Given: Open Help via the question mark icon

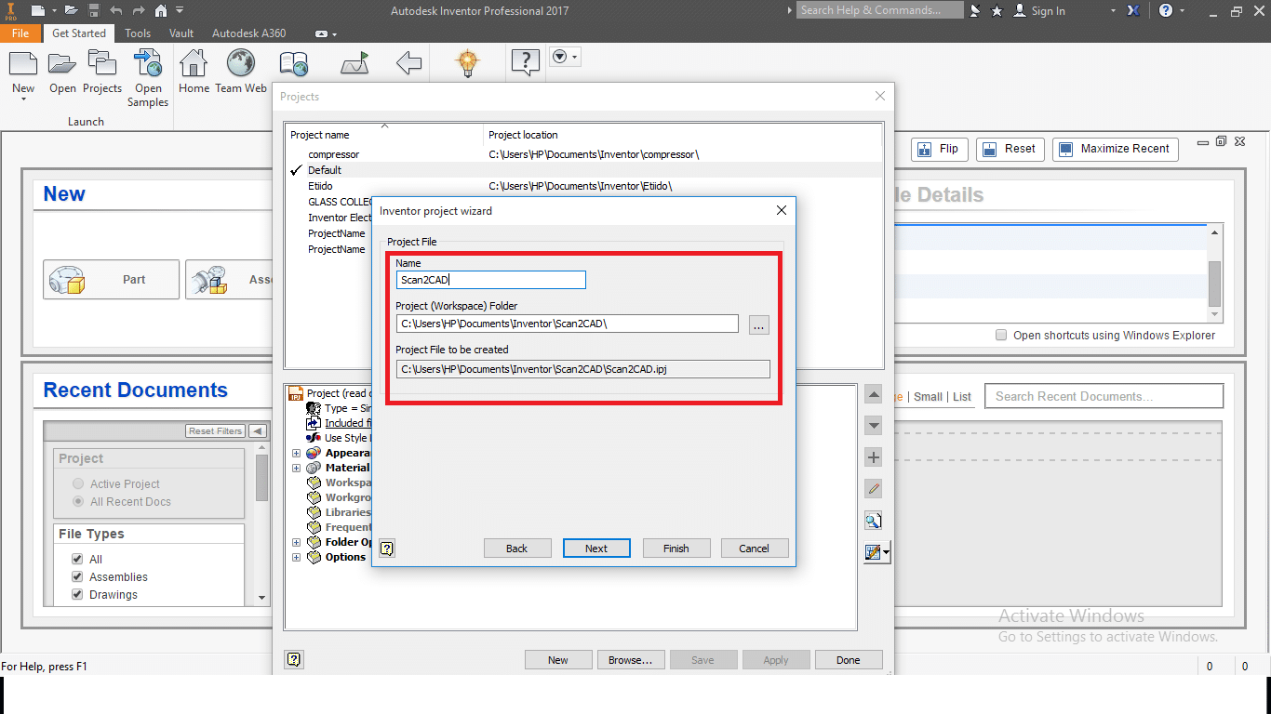Looking at the screenshot, I should pos(525,62).
